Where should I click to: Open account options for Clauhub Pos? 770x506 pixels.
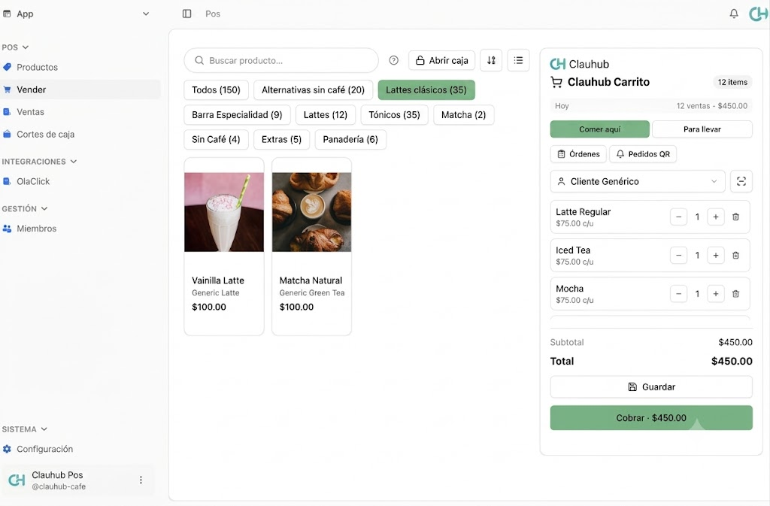[141, 480]
